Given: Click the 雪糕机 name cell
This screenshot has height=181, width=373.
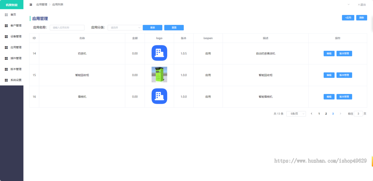Looking at the screenshot, I should click(82, 97).
